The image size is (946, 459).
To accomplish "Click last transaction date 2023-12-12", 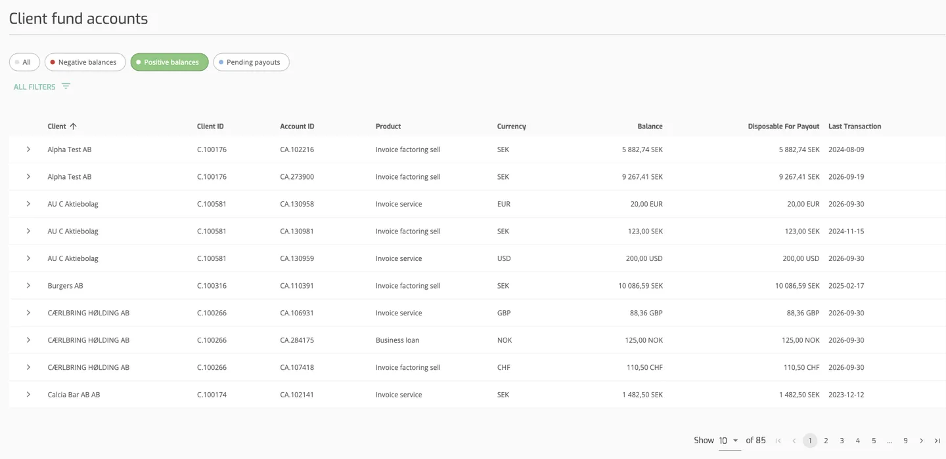I will [846, 395].
